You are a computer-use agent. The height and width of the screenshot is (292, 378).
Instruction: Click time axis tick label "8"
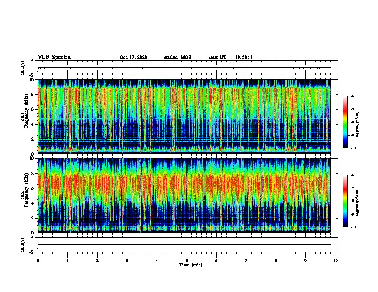(x=276, y=261)
